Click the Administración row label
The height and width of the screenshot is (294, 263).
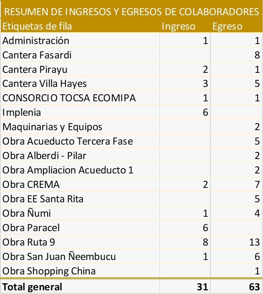tap(36, 41)
